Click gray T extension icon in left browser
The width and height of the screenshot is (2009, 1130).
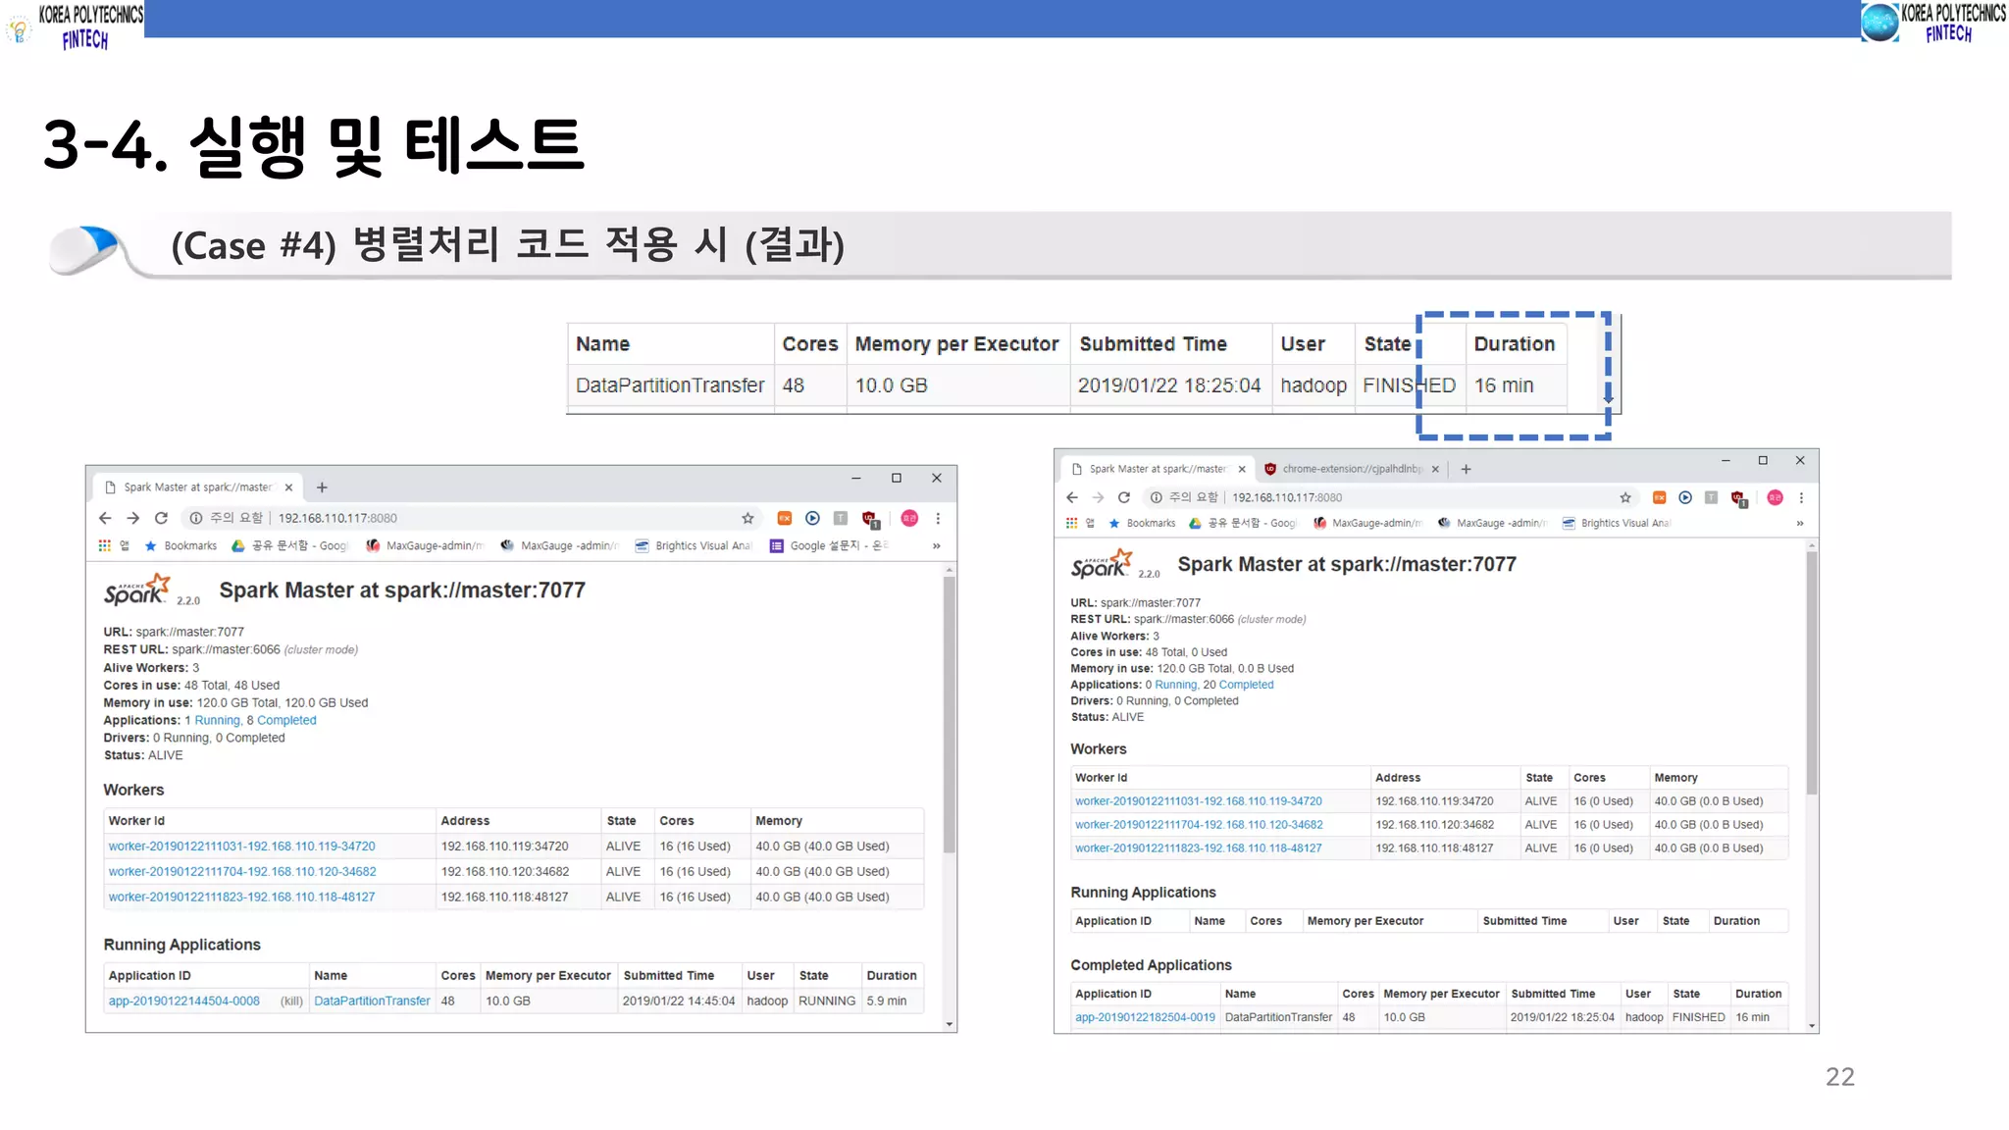click(841, 518)
